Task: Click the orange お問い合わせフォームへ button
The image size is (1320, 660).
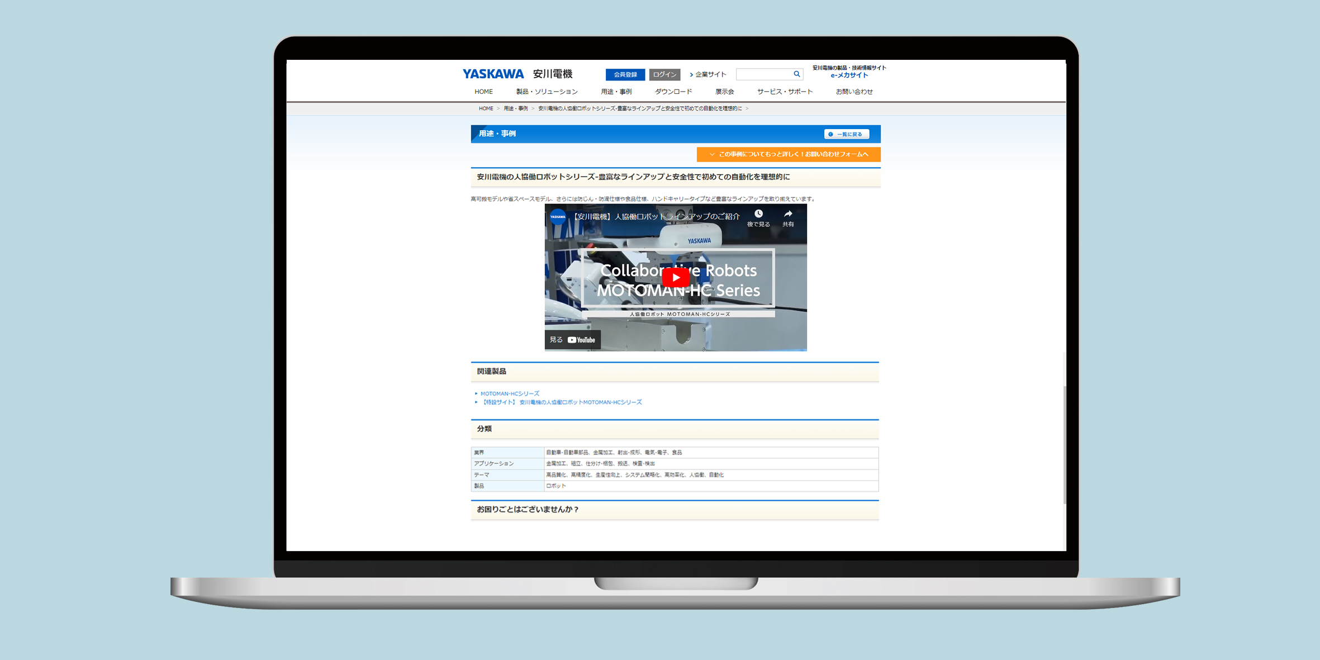Action: coord(788,154)
